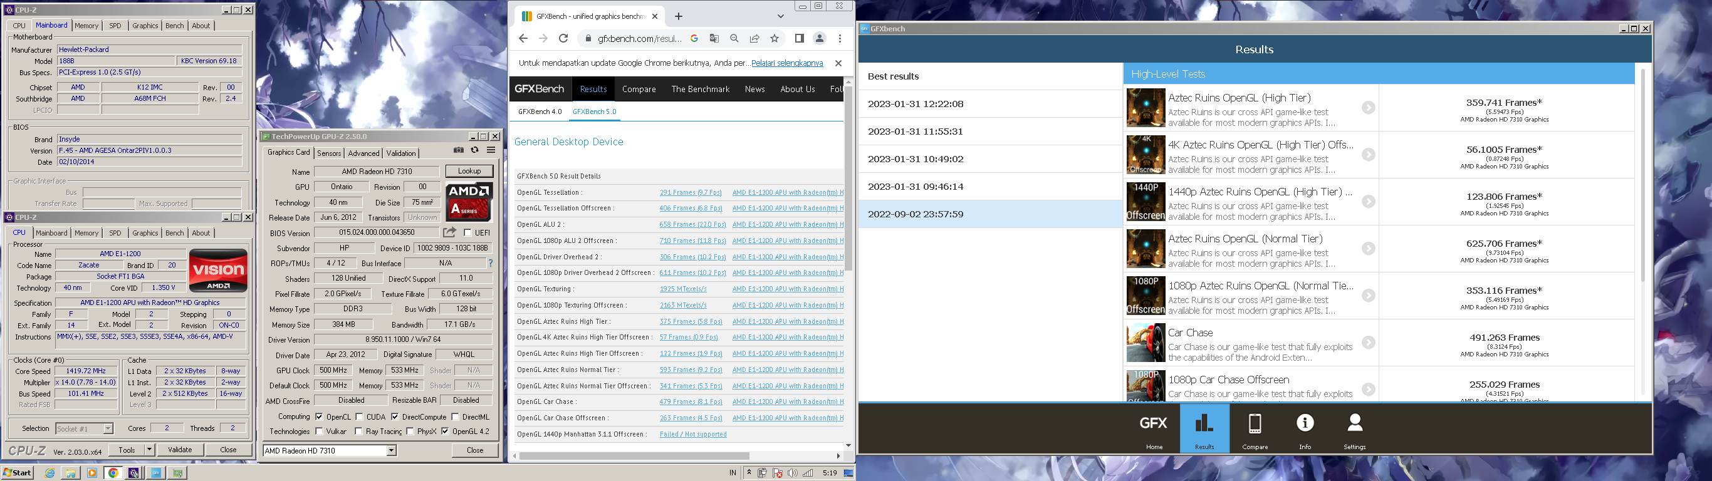Switch to the Advanced tab in GPU-Z

(x=363, y=153)
